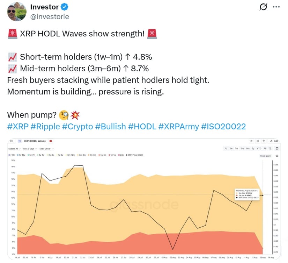Select the YTD time range
The height and width of the screenshot is (263, 288).
coord(259,148)
